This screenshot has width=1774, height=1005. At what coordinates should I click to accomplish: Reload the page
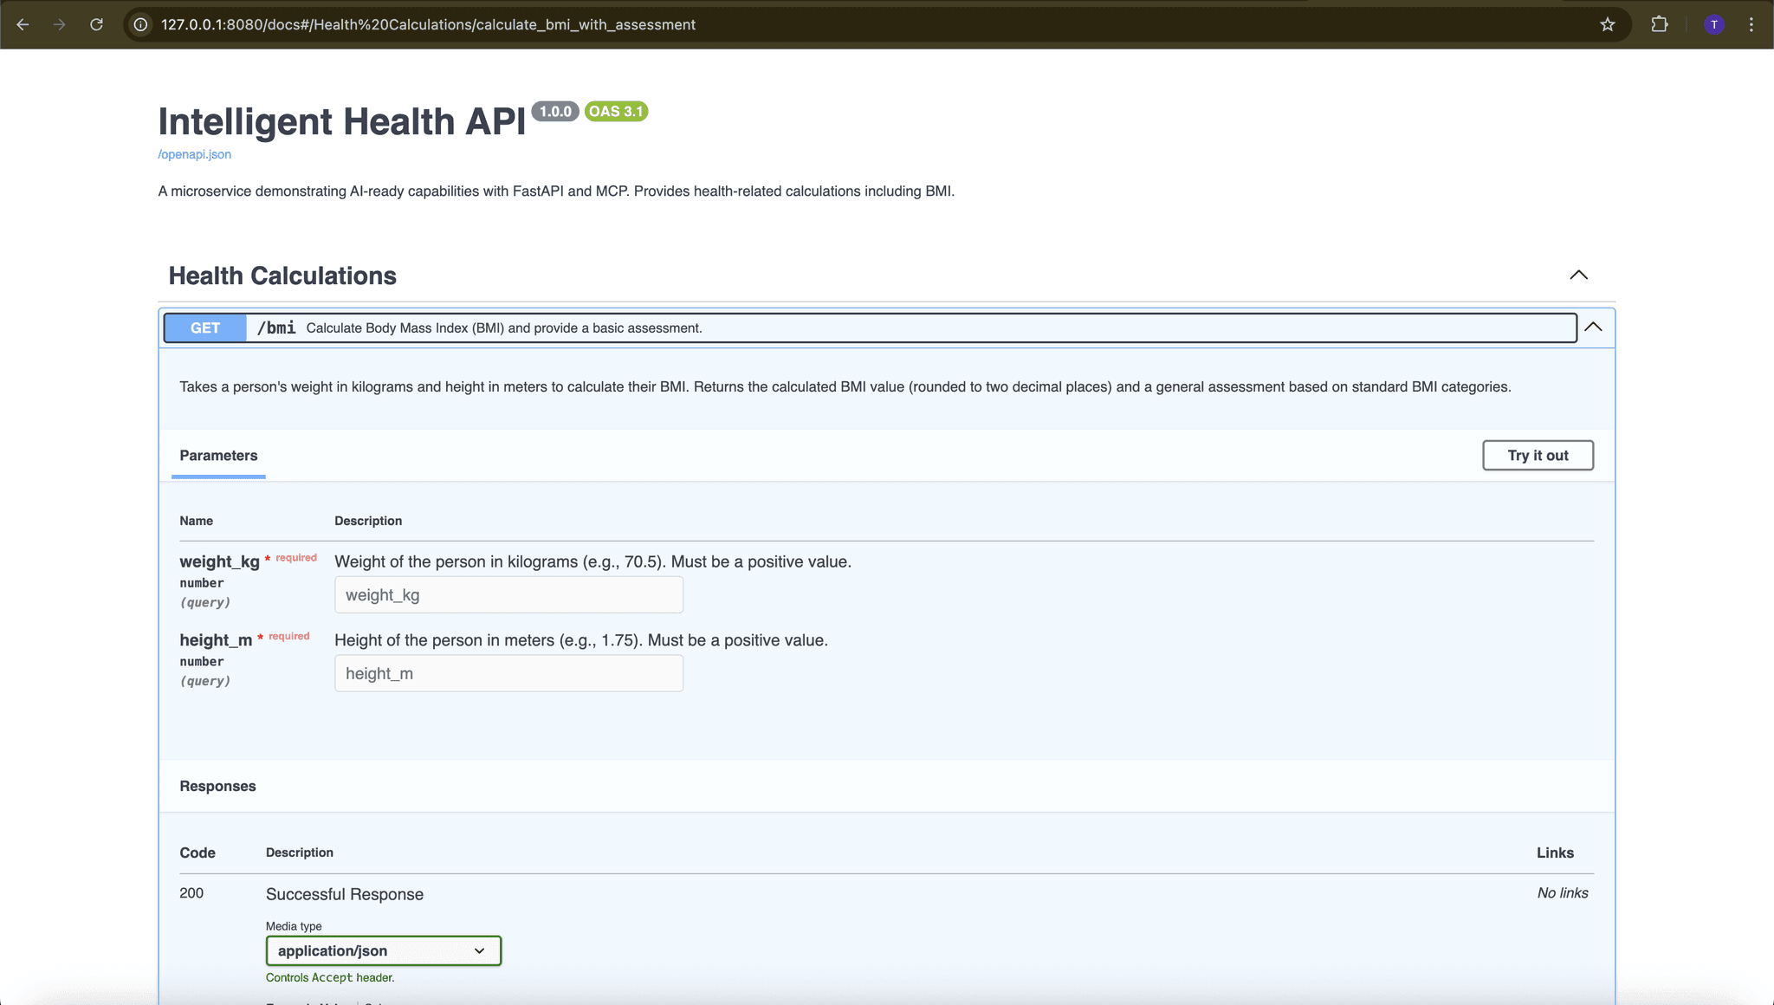(x=97, y=24)
